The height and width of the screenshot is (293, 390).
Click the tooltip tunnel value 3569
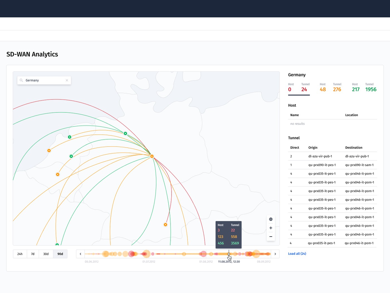(235, 243)
